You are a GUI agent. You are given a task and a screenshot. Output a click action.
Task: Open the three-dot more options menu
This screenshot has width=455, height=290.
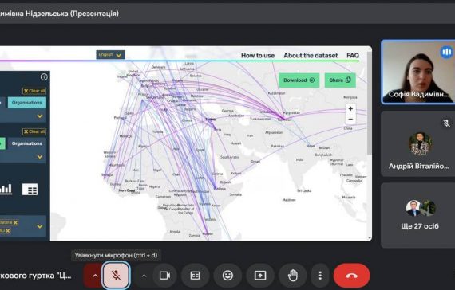pyautogui.click(x=320, y=276)
